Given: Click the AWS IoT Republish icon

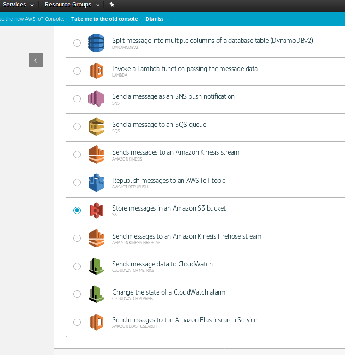Looking at the screenshot, I should (x=96, y=182).
